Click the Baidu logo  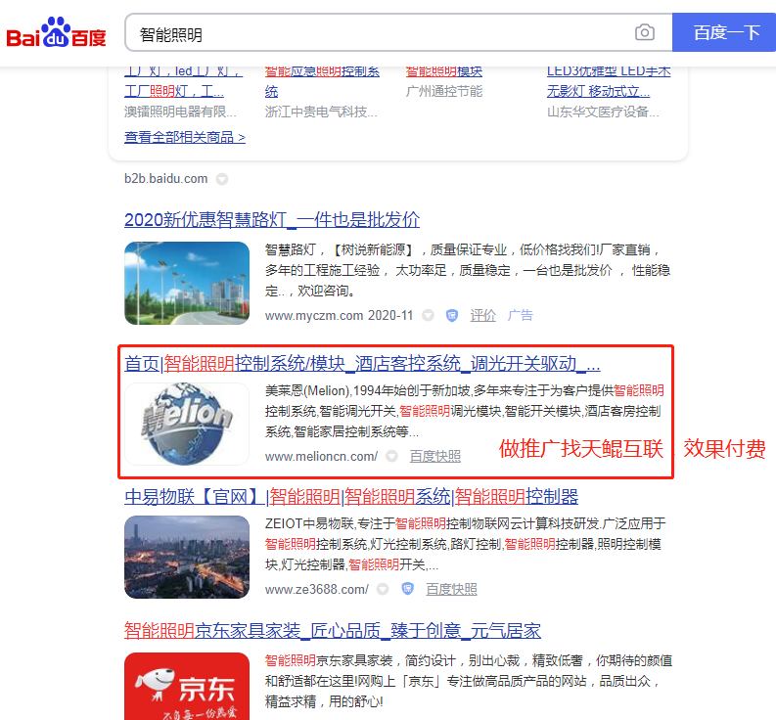tap(56, 32)
